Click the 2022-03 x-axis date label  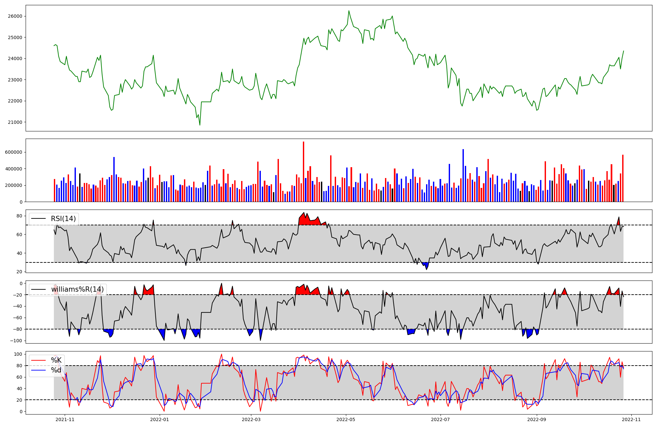pyautogui.click(x=251, y=419)
